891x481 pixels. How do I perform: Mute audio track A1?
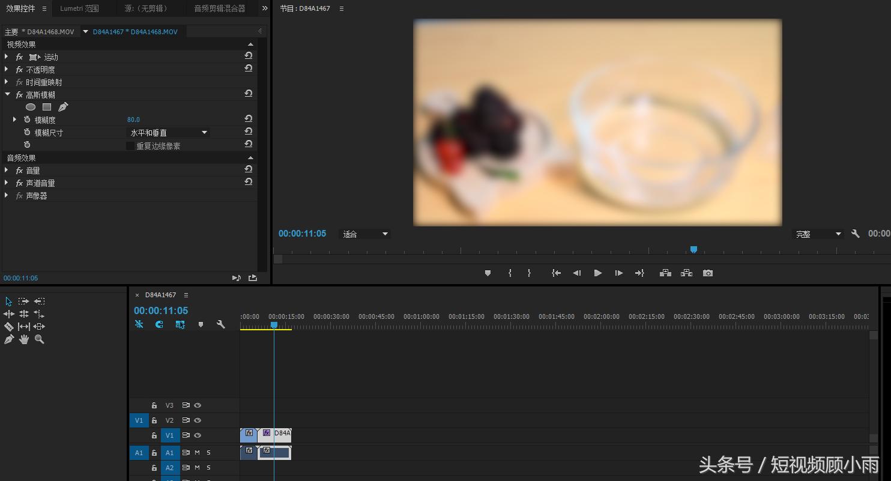[x=197, y=453]
